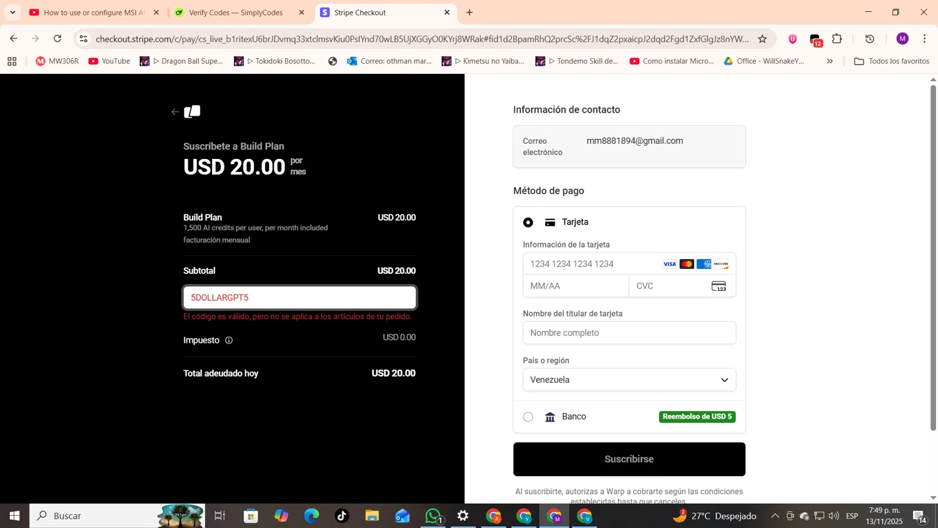Viewport: 938px width, 528px height.
Task: Open the uBlock shield extension icon
Action: (x=792, y=39)
